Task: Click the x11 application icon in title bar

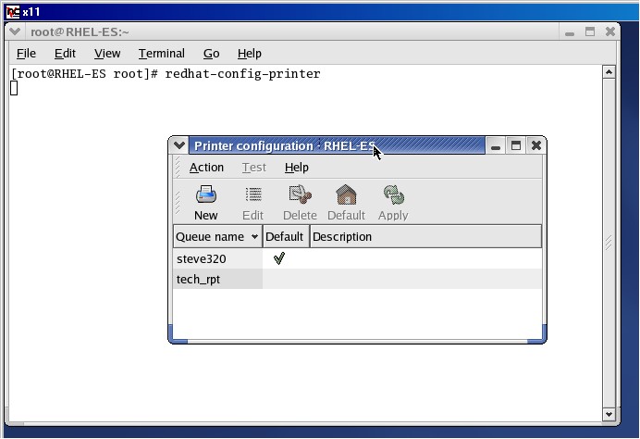Action: (x=13, y=12)
